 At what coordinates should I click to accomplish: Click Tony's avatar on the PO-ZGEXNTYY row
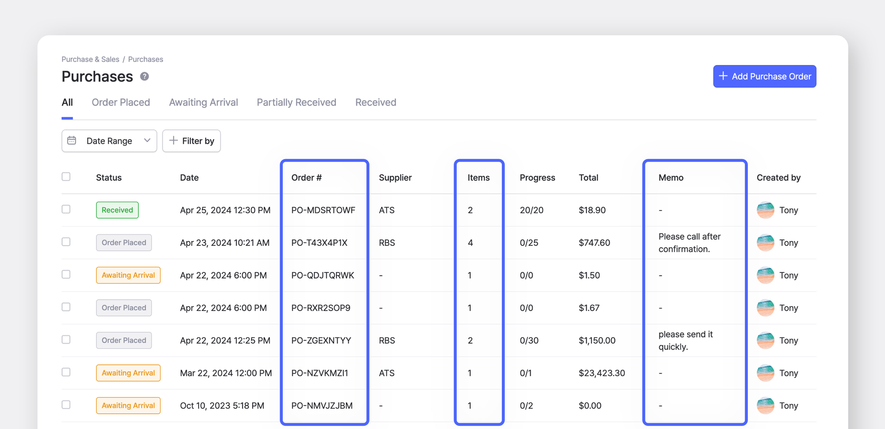tap(765, 340)
